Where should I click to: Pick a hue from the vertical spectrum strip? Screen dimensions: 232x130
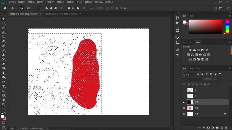coord(227,27)
